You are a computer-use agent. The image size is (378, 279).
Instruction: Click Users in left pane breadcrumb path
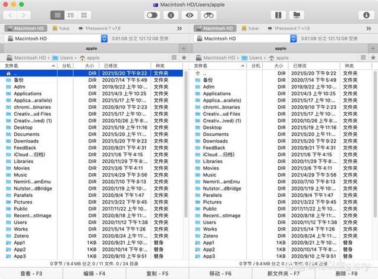[64, 58]
